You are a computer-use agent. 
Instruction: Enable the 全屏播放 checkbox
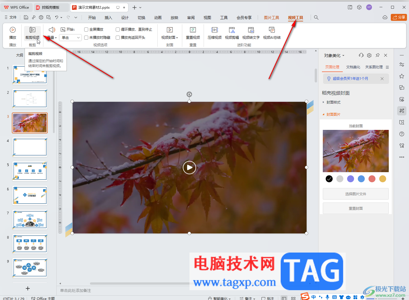tap(86, 30)
